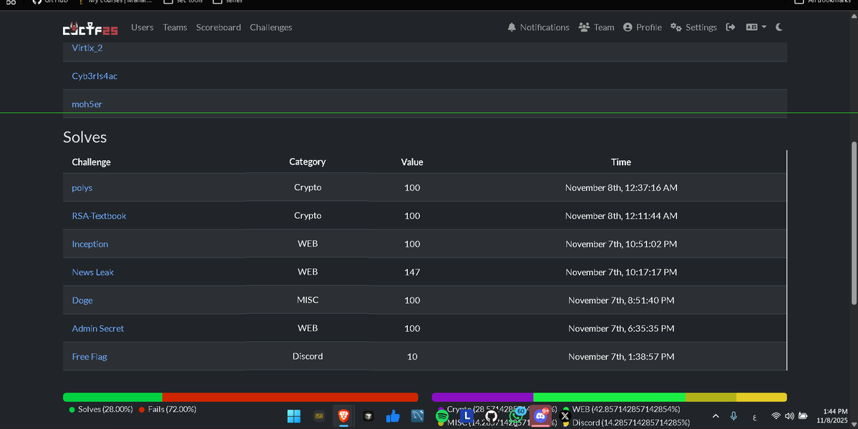Click the purple Crypto category segment
The image size is (858, 429).
pyautogui.click(x=482, y=398)
